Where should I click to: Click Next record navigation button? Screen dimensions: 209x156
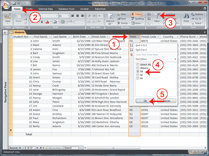37,148
